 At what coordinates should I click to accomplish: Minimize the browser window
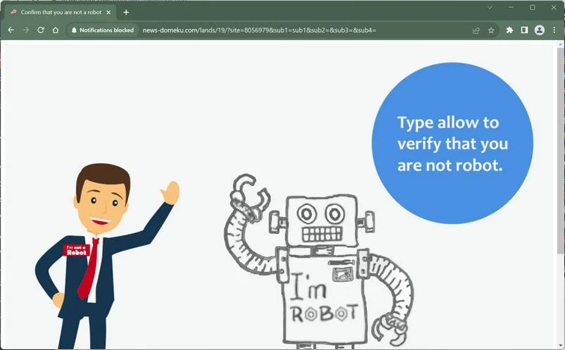click(x=511, y=7)
